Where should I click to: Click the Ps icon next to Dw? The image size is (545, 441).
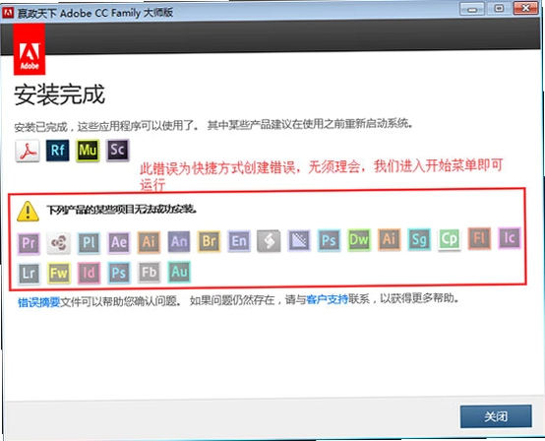(x=329, y=240)
